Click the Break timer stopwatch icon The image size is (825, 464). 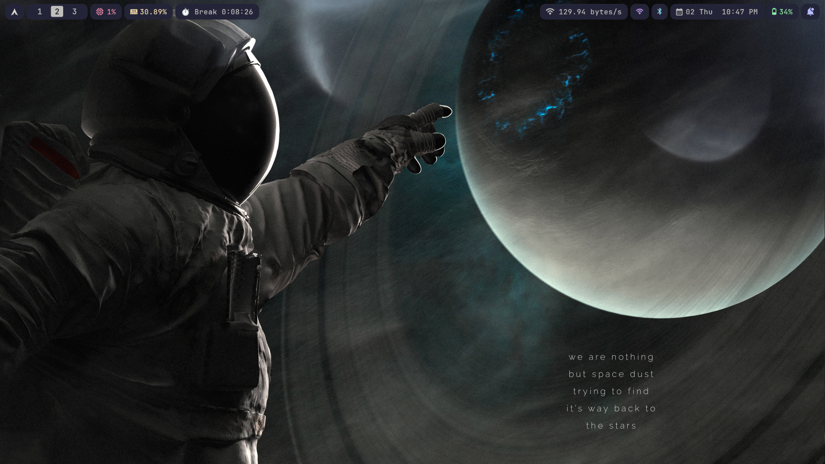point(186,12)
